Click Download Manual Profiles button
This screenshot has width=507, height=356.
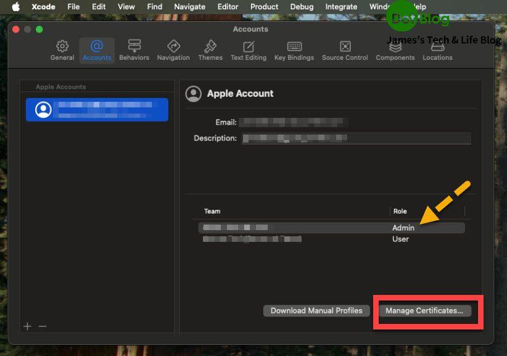pos(316,311)
